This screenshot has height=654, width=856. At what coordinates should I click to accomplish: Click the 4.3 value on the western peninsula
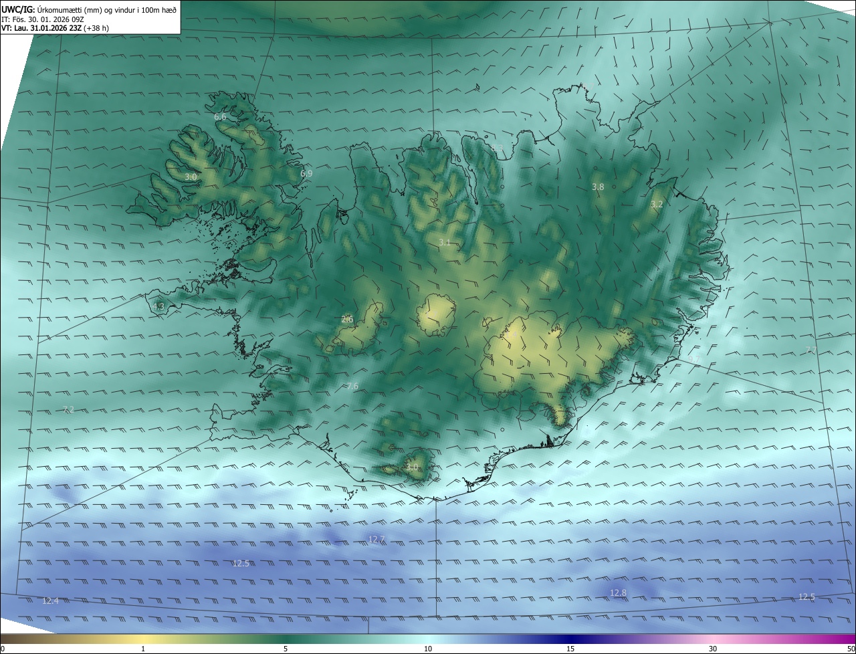[x=158, y=306]
